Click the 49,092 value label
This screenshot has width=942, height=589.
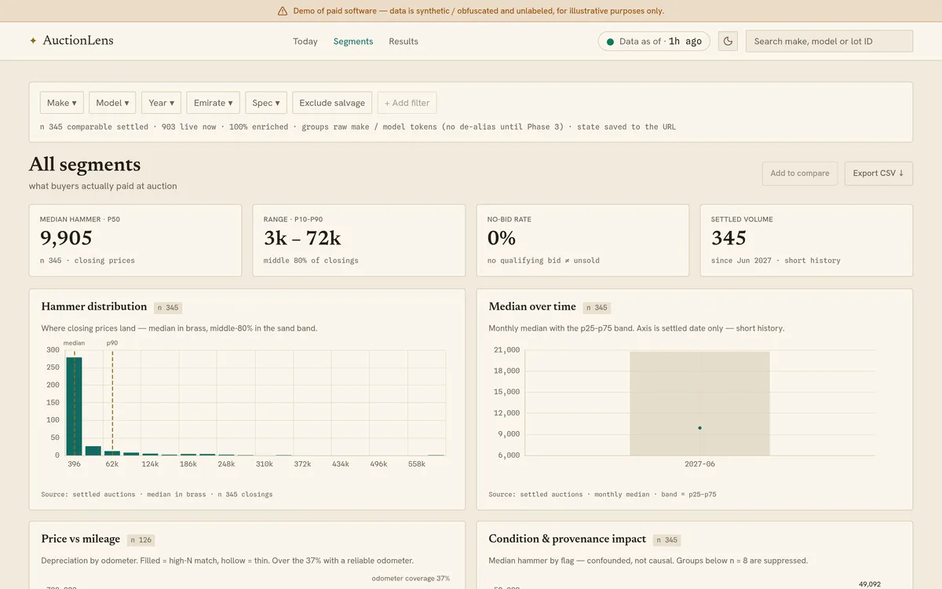[x=870, y=584]
